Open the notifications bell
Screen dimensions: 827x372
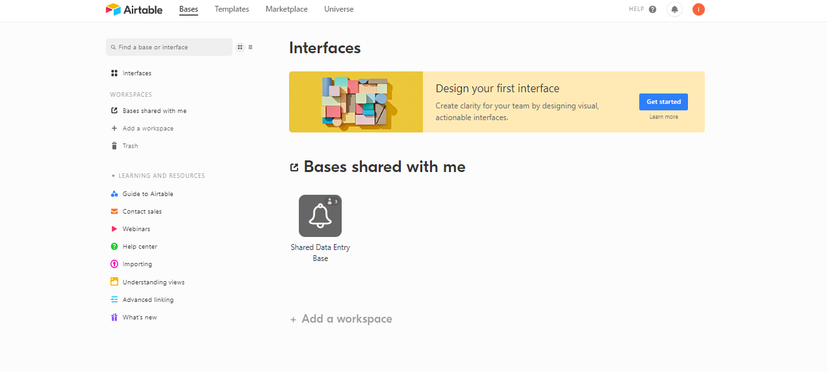tap(674, 9)
